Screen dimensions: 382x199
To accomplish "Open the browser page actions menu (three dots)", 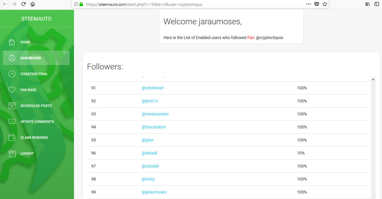I will click(x=309, y=4).
